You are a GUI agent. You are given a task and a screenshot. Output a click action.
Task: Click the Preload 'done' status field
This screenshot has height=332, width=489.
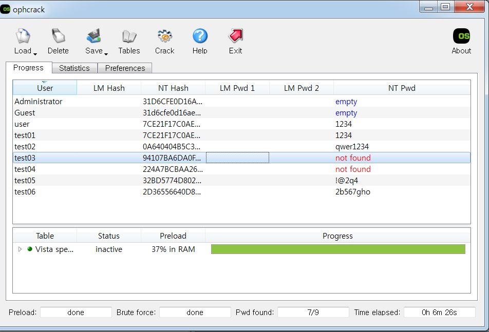[76, 312]
